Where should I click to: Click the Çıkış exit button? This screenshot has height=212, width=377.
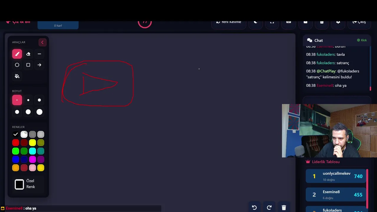359,22
